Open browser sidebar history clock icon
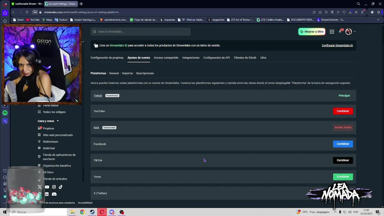Screen dimensions: 384x216 point(5,177)
